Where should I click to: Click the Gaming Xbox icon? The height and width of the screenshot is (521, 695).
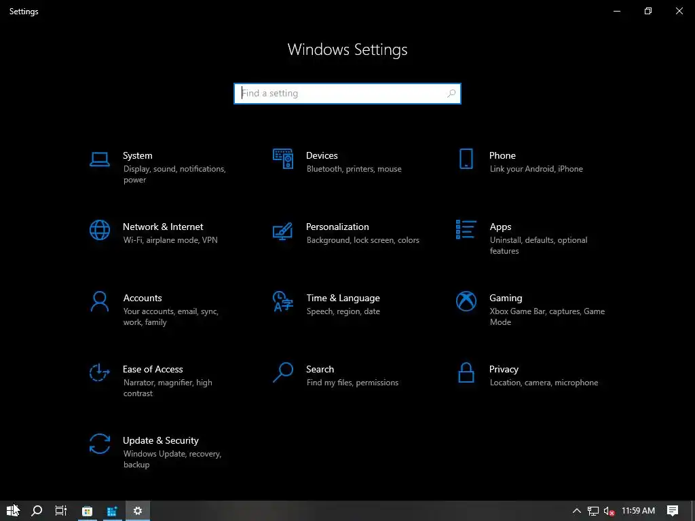pos(466,301)
